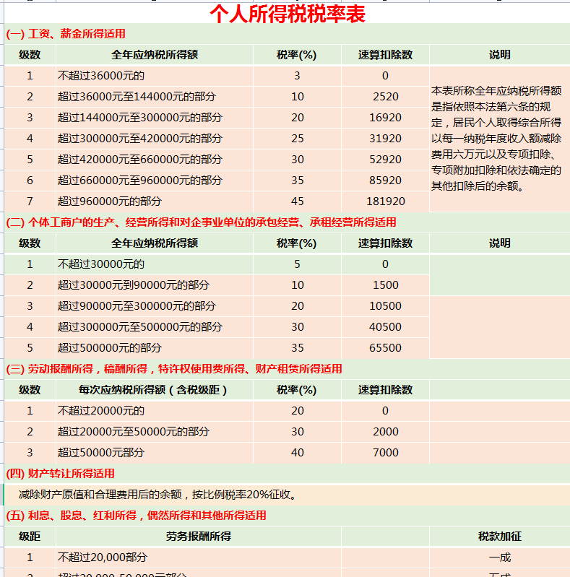Image resolution: width=570 pixels, height=577 pixels.
Task: Click quick deduction value 31920
Action: [x=385, y=139]
